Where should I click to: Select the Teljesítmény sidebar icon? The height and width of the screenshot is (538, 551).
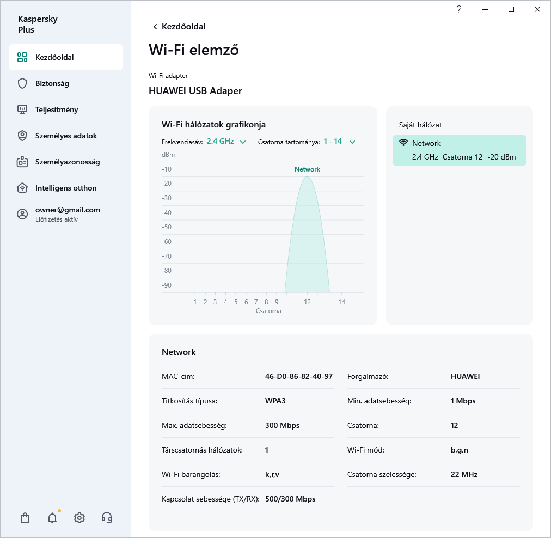click(x=22, y=109)
